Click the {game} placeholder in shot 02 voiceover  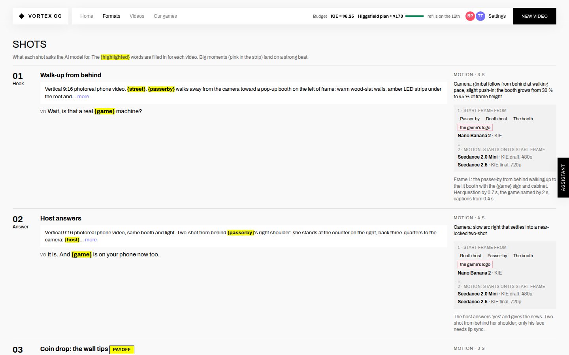tap(81, 254)
